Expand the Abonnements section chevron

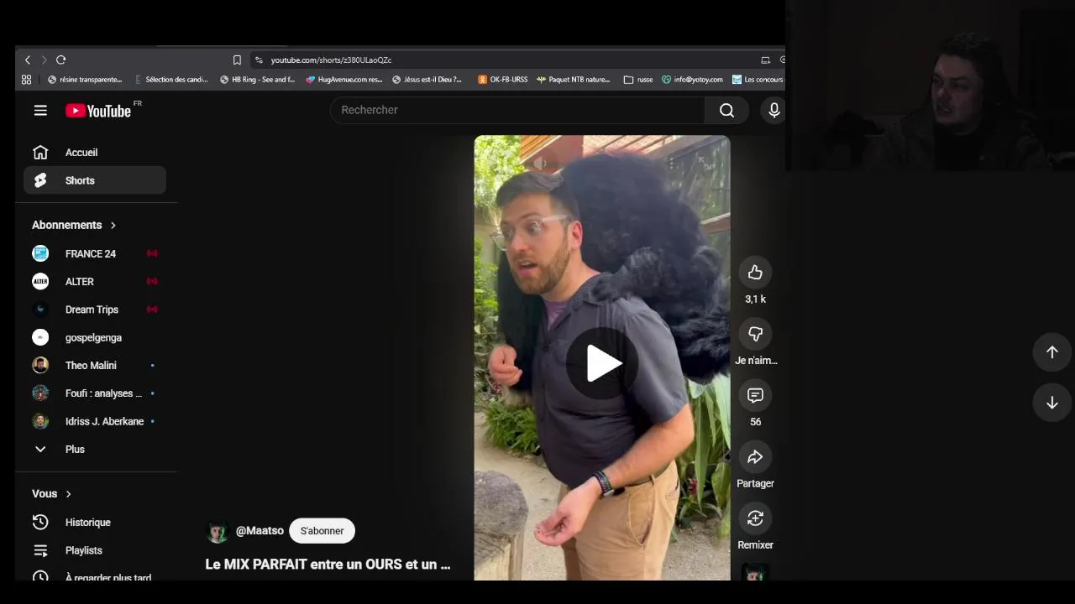tap(113, 225)
